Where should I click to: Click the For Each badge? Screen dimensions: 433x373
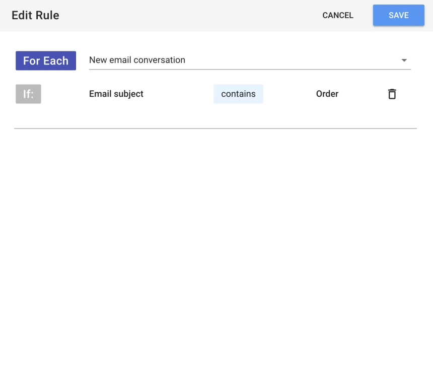tap(46, 60)
